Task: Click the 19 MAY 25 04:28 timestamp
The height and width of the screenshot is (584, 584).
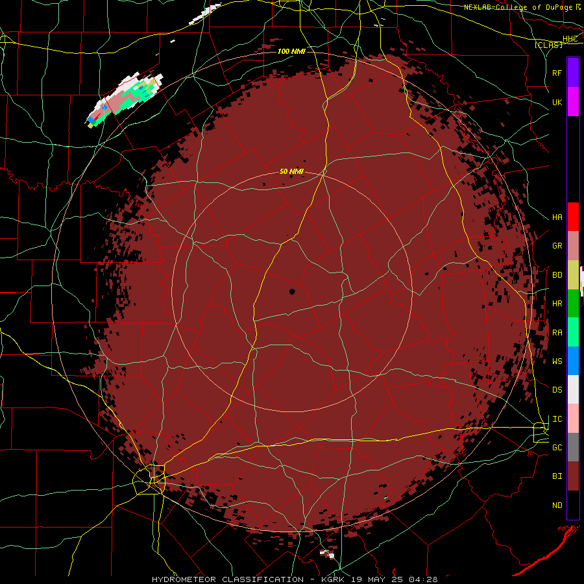Action: (x=394, y=579)
